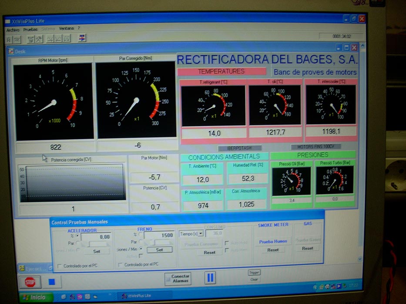The width and height of the screenshot is (406, 304).
Task: Click the Trigger button
Action: coord(254,272)
